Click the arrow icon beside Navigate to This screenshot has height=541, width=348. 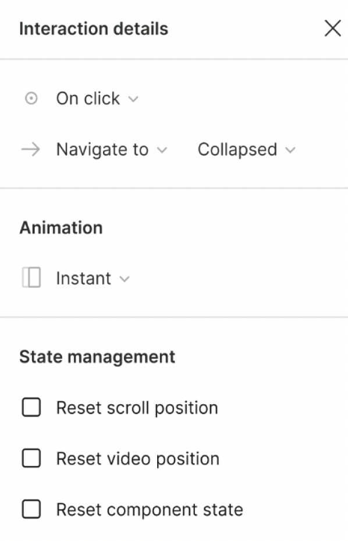(x=31, y=150)
